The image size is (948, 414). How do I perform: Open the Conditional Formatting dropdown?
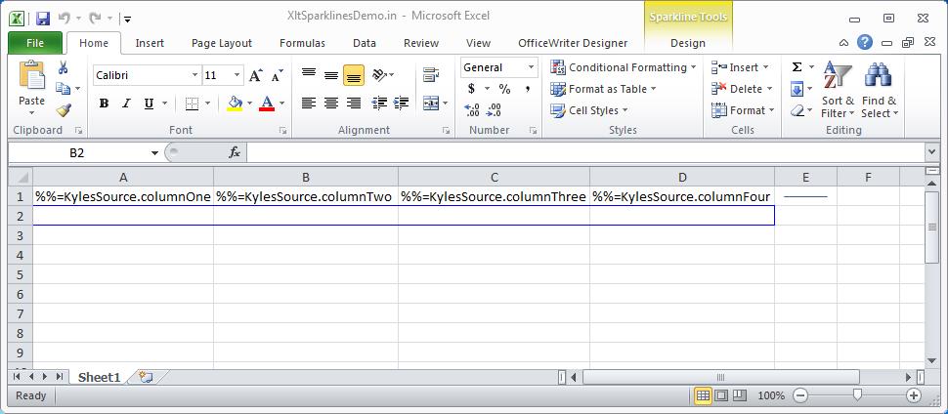(624, 67)
